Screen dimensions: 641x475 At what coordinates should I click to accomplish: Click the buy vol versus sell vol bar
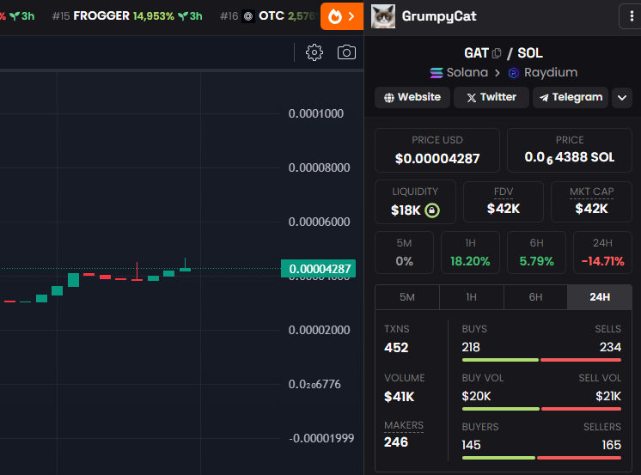pos(541,409)
